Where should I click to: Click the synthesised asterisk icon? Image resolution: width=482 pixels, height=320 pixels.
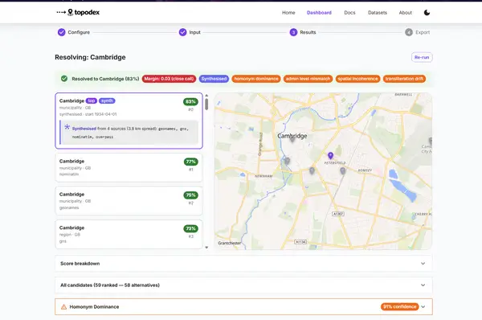pos(67,127)
